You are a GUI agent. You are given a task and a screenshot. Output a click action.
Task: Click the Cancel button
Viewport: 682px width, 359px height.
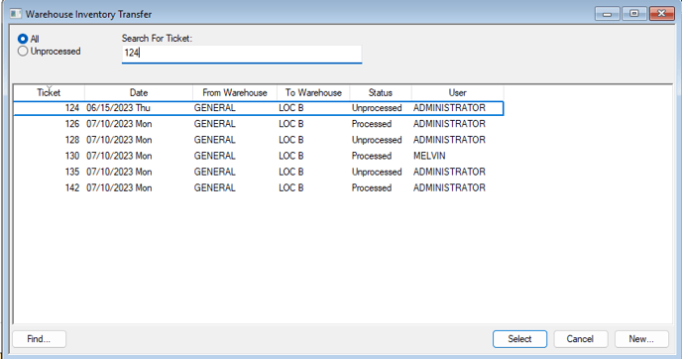(x=580, y=339)
